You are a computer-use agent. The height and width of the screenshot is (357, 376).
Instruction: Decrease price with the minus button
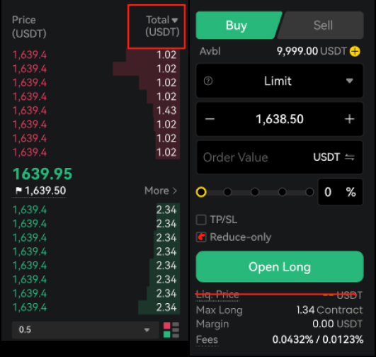pos(210,119)
